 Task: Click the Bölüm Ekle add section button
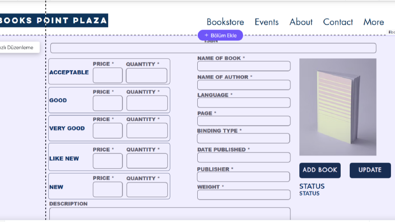click(x=221, y=35)
